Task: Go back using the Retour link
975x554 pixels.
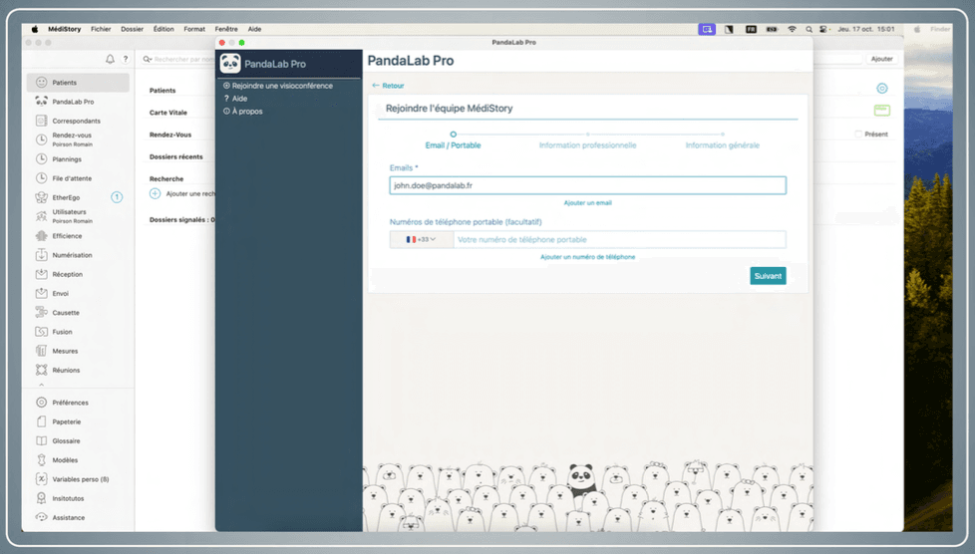Action: [x=388, y=86]
